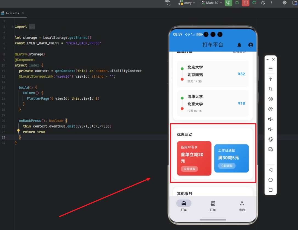Click the green Run button
The height and width of the screenshot is (230, 298).
pos(228,3)
